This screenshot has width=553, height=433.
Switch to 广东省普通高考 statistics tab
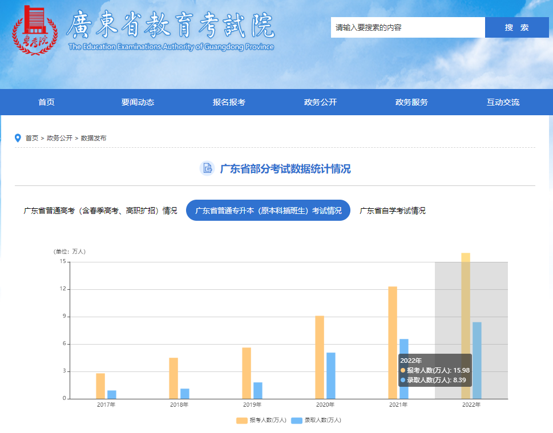click(x=100, y=211)
